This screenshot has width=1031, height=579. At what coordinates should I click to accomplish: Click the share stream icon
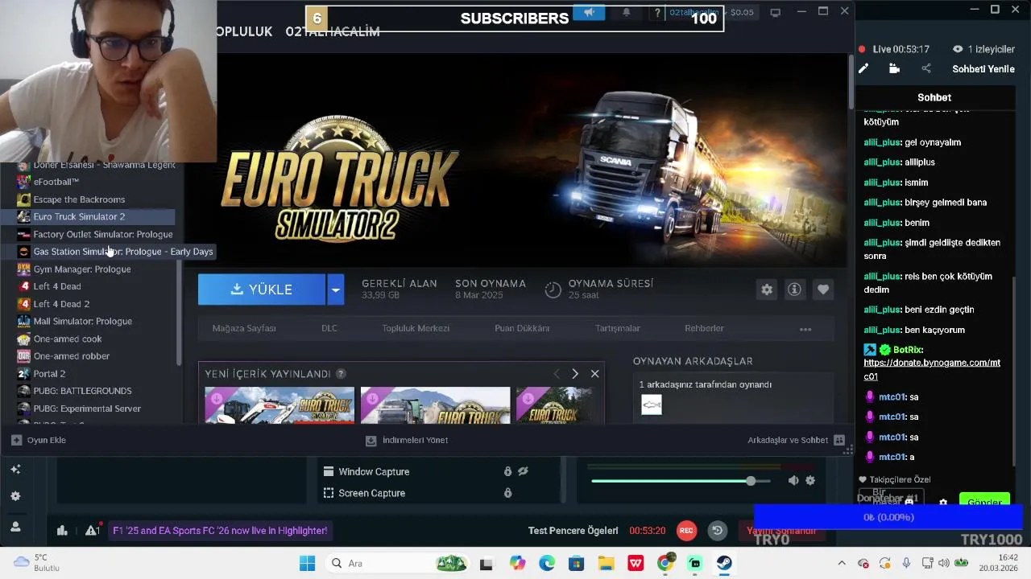[925, 69]
